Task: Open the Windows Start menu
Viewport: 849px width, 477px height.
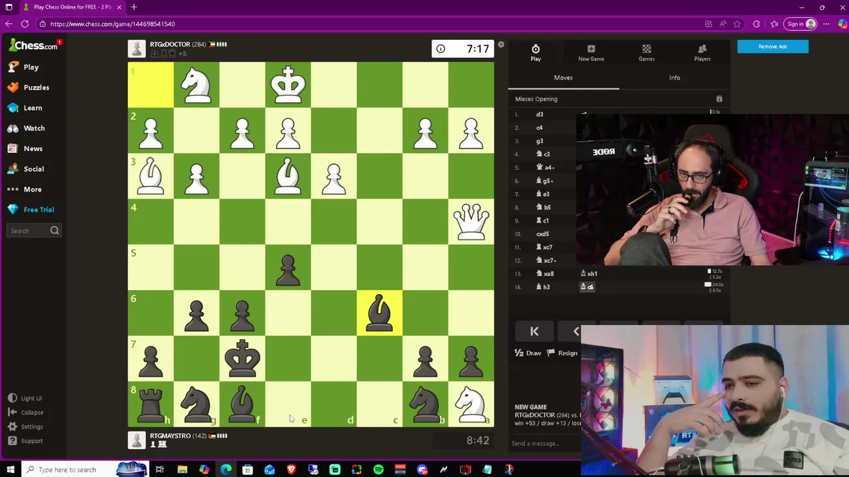Action: tap(10, 470)
